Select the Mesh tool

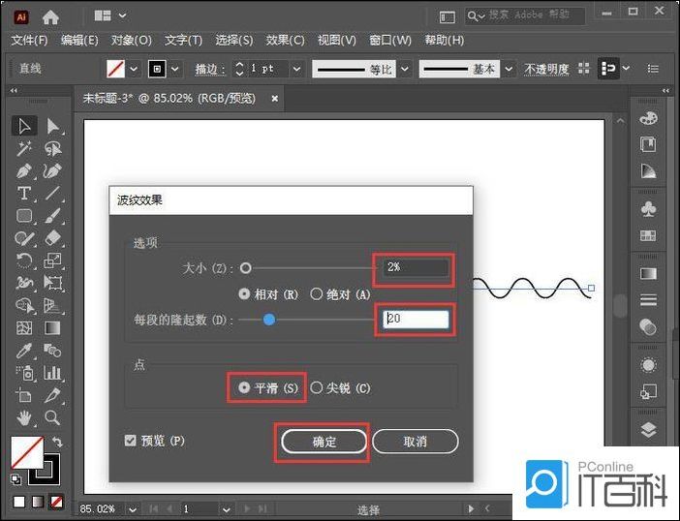click(x=24, y=328)
